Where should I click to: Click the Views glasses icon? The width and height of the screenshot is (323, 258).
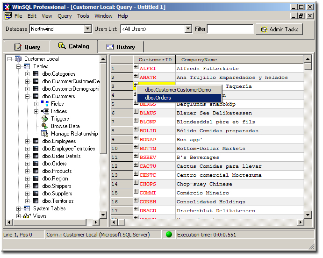[x=27, y=216]
